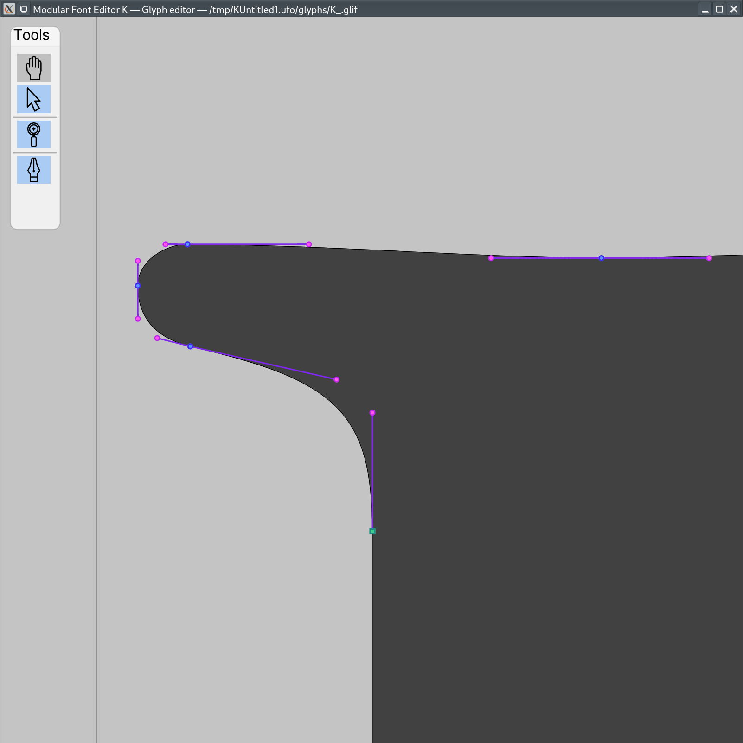Minimize the Glyph editor window
Image resolution: width=743 pixels, height=743 pixels.
(705, 9)
